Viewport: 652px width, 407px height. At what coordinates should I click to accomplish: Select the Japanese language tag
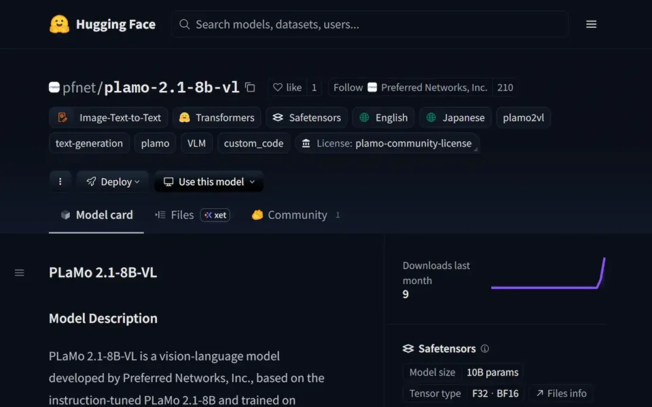455,117
